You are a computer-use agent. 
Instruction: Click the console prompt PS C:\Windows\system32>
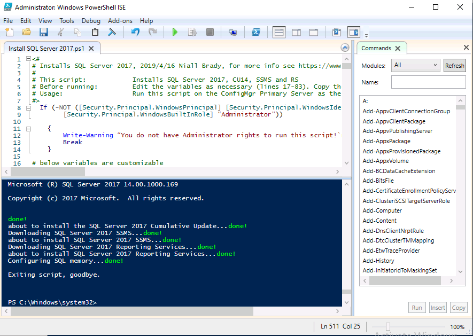52,302
